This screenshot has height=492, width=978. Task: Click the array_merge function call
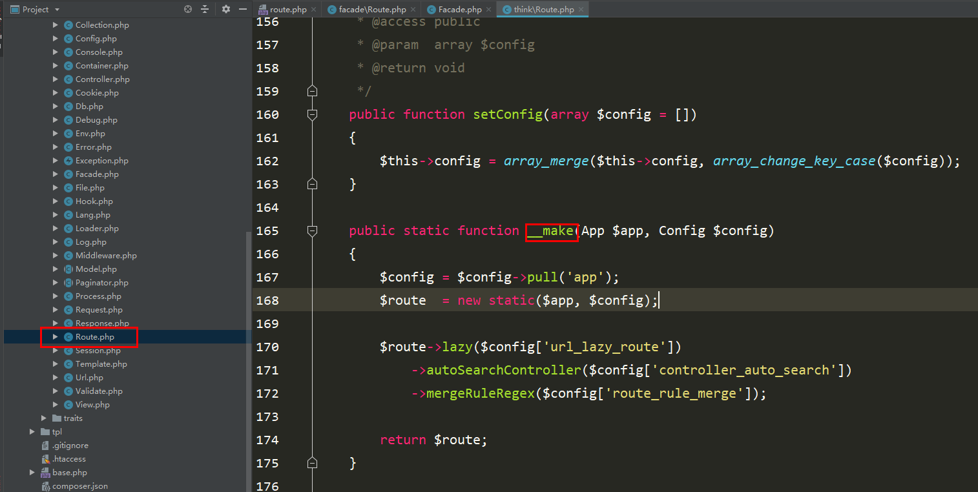(x=546, y=161)
